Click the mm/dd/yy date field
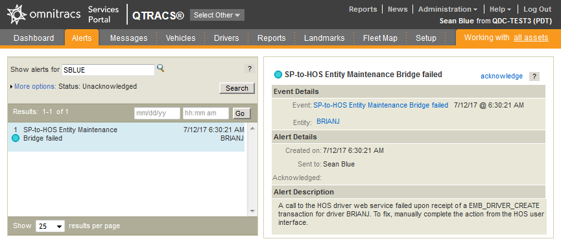 click(157, 113)
